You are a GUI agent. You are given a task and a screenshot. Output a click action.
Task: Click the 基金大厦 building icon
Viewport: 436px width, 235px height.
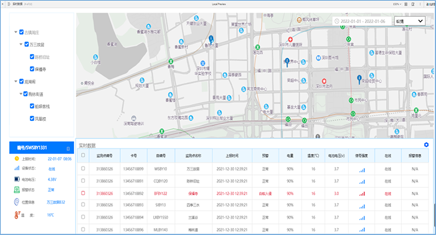tap(304, 107)
